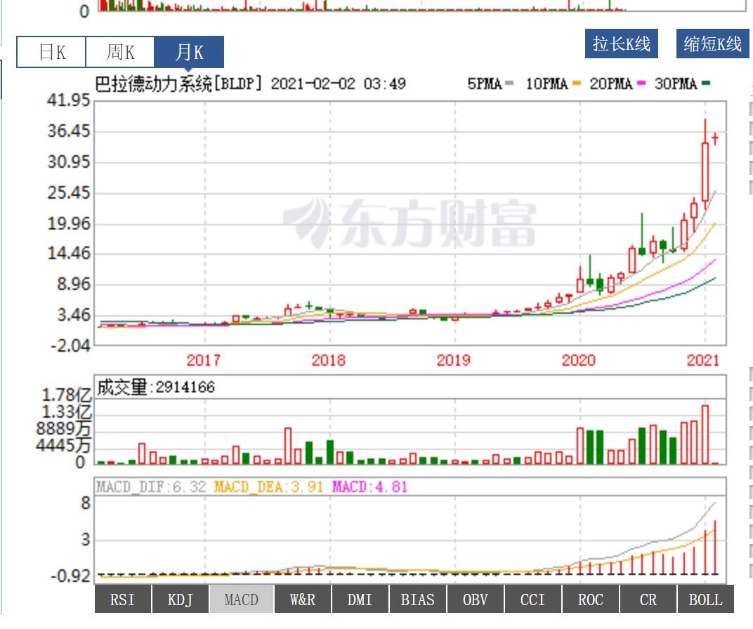Click the 1.78亿 volume axis label
The width and height of the screenshot is (753, 629).
point(66,395)
